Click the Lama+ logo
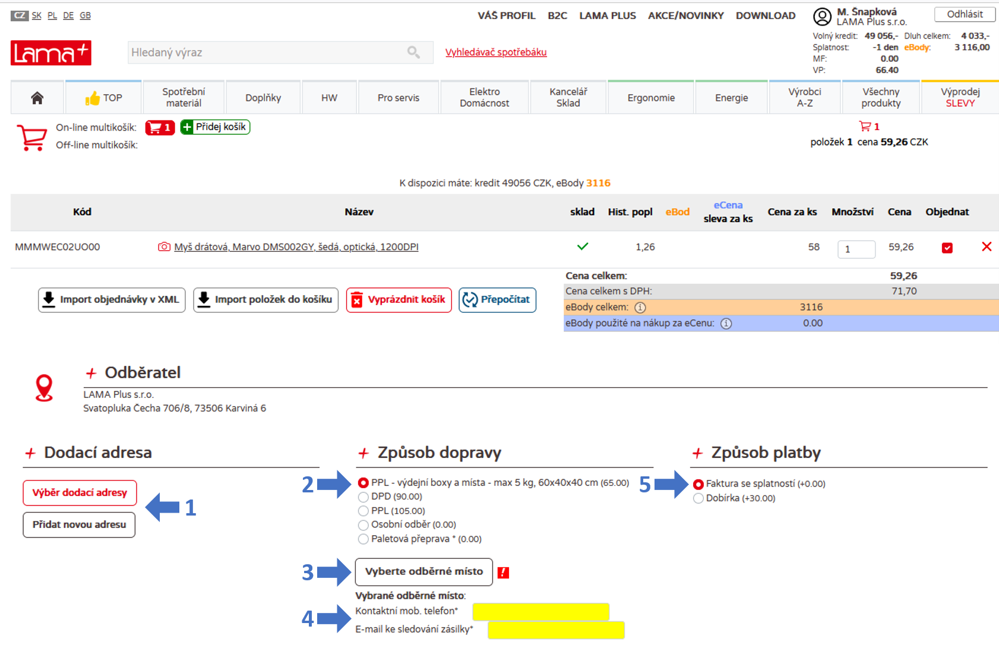The width and height of the screenshot is (999, 648). coord(51,53)
